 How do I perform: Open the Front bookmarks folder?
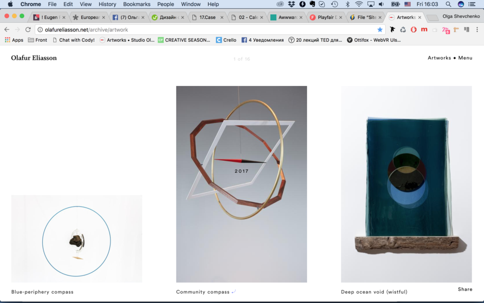[x=37, y=40]
